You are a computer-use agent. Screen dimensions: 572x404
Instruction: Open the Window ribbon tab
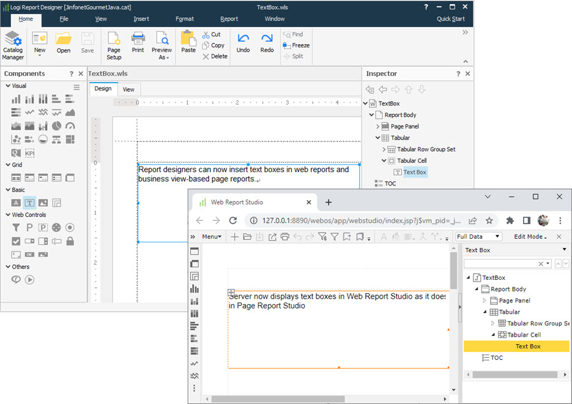tap(275, 19)
